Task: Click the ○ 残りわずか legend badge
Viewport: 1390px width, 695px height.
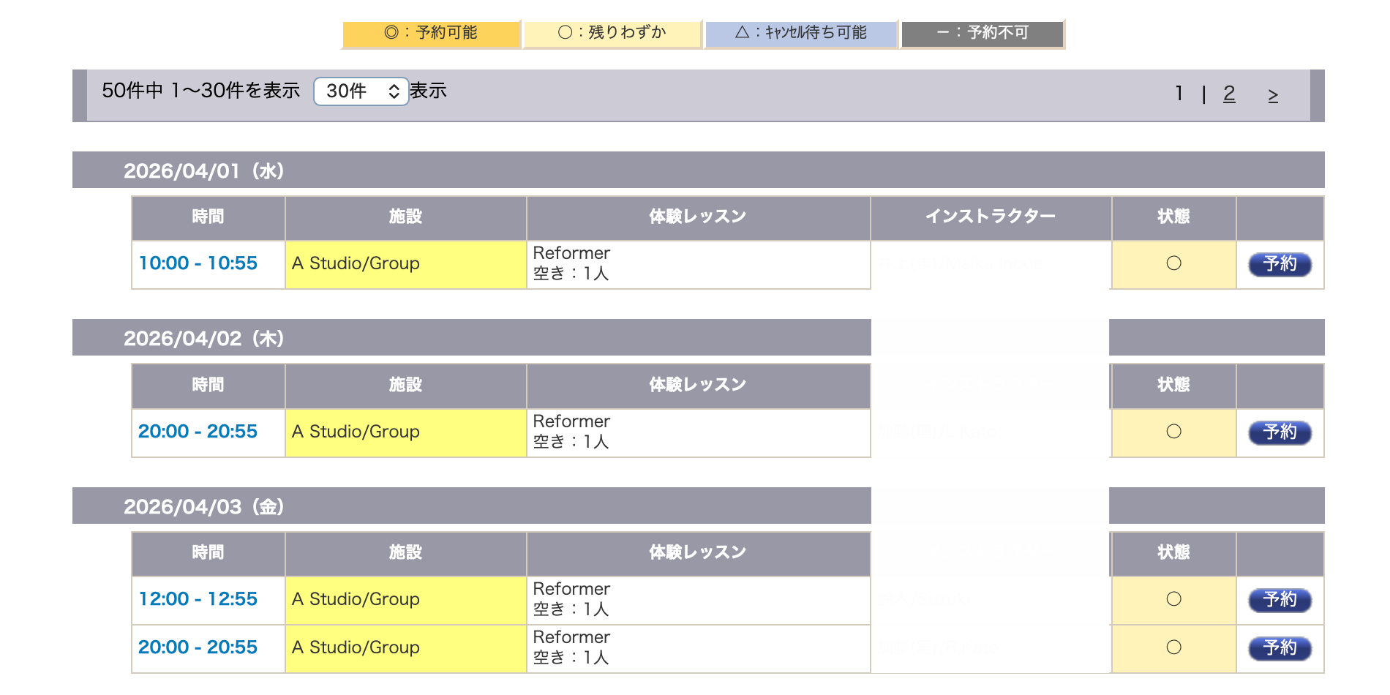Action: click(x=612, y=32)
